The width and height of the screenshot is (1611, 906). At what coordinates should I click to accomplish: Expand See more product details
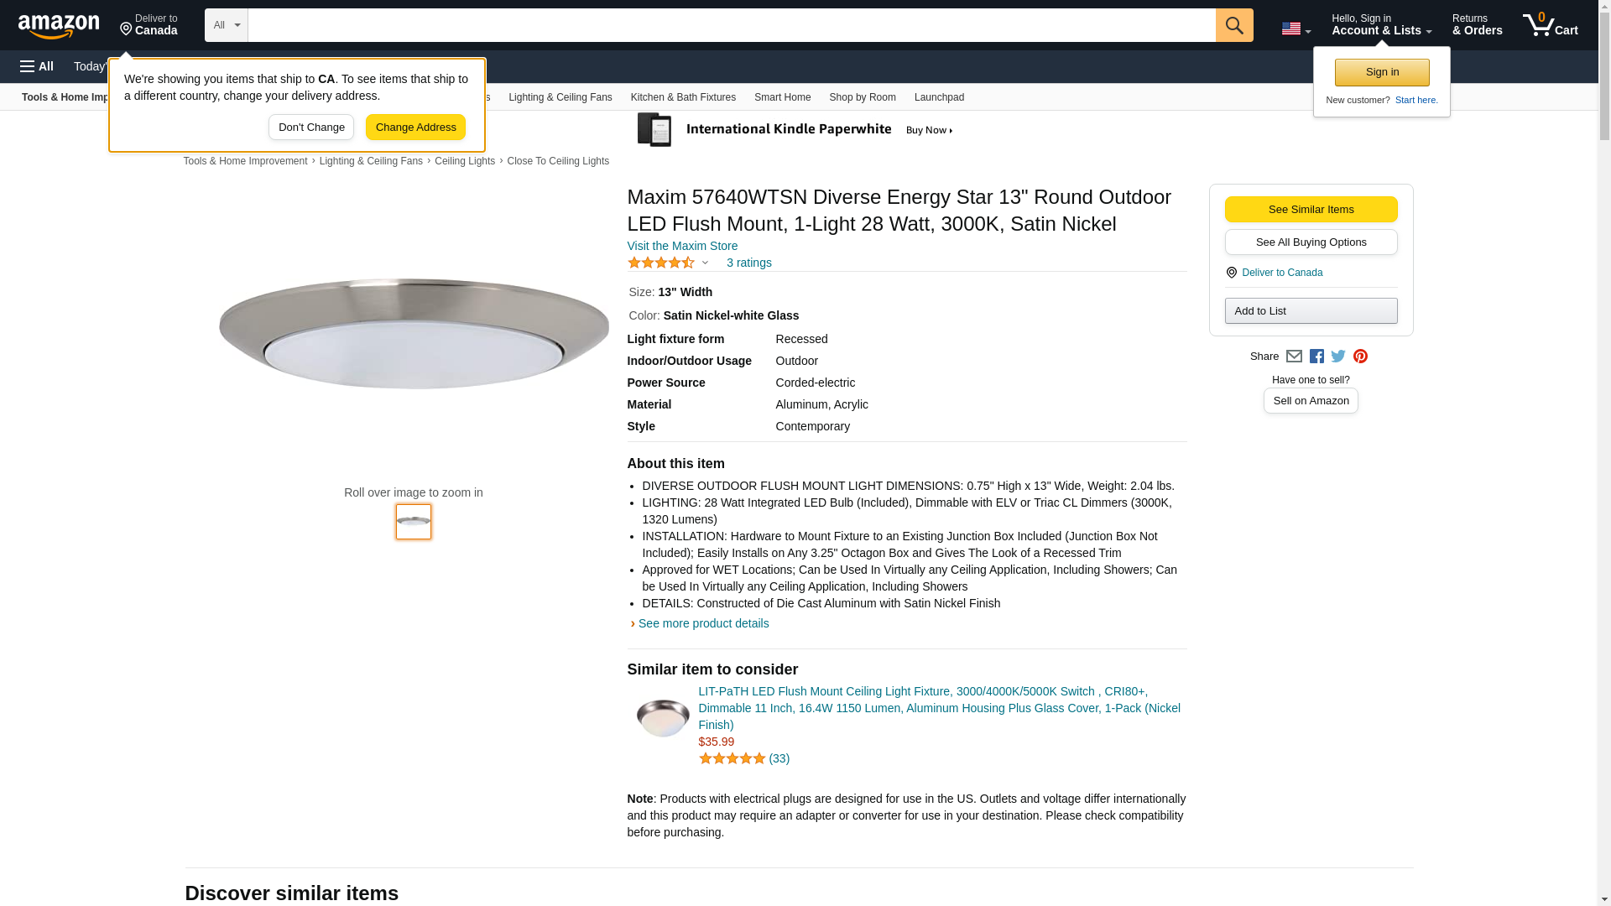point(703,623)
